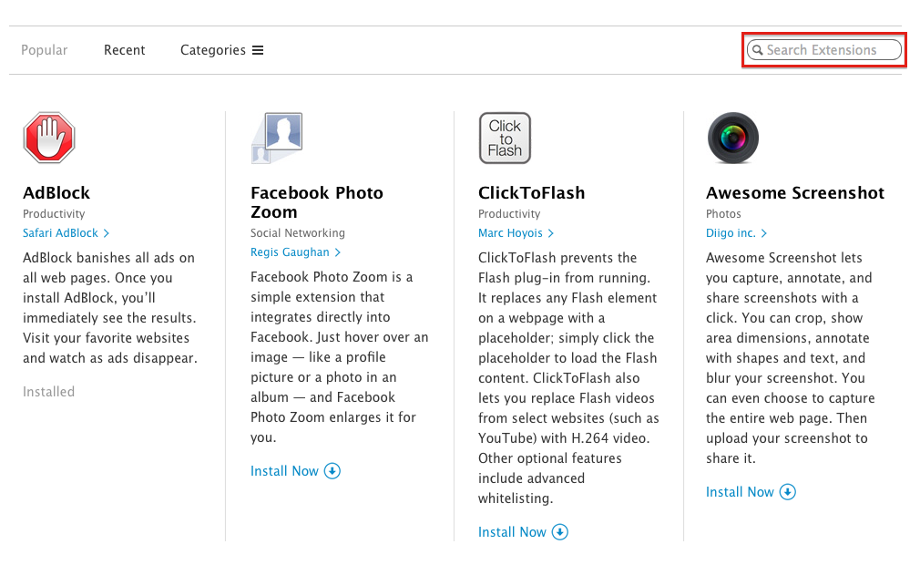The height and width of the screenshot is (575, 920).
Task: Click the AdBlock red stop-hand icon
Action: point(49,139)
